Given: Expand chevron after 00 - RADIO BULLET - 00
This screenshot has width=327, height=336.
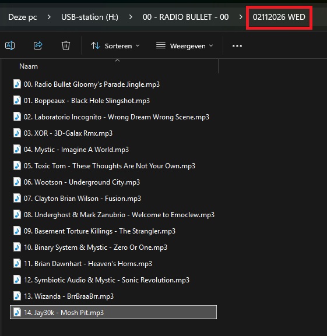Looking at the screenshot, I should (241, 17).
